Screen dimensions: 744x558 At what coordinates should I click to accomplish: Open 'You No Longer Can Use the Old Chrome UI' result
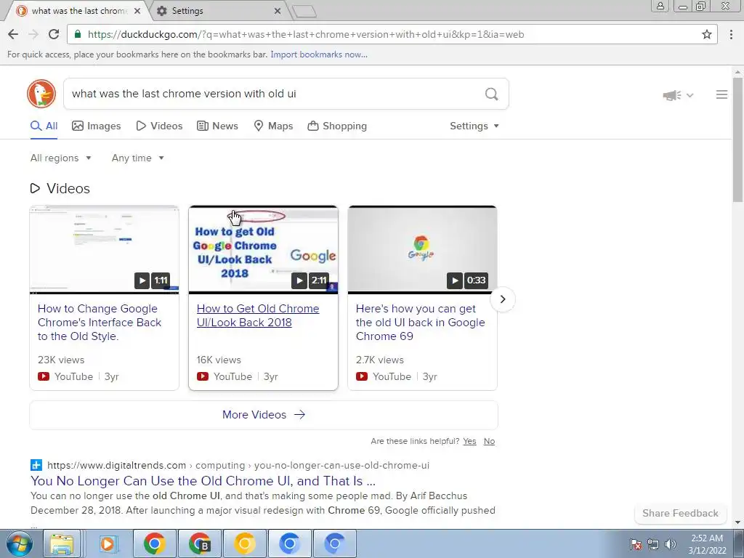coord(203,481)
